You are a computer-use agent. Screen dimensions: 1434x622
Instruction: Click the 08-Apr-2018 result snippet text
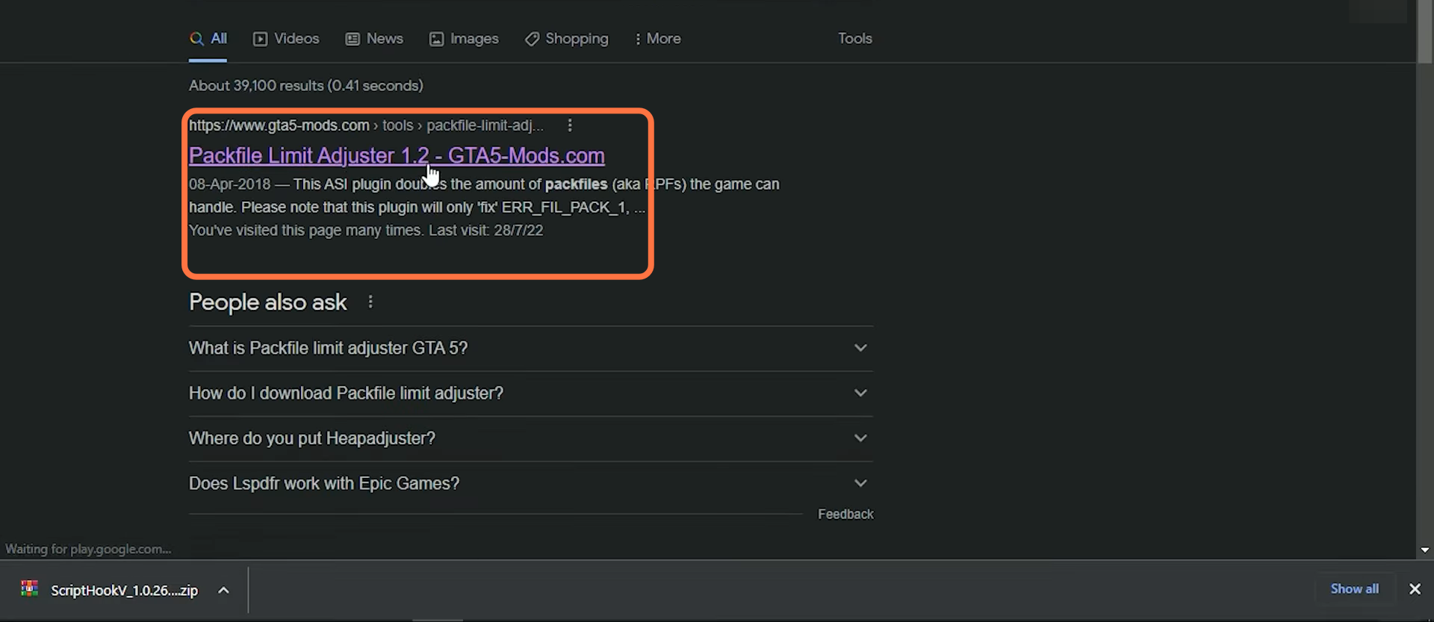click(484, 196)
